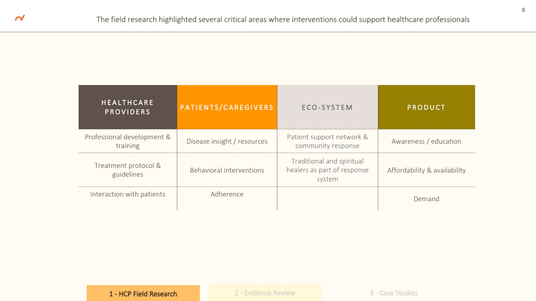Click Interaction with patients cell
Image resolution: width=536 pixels, height=301 pixels.
point(128,199)
